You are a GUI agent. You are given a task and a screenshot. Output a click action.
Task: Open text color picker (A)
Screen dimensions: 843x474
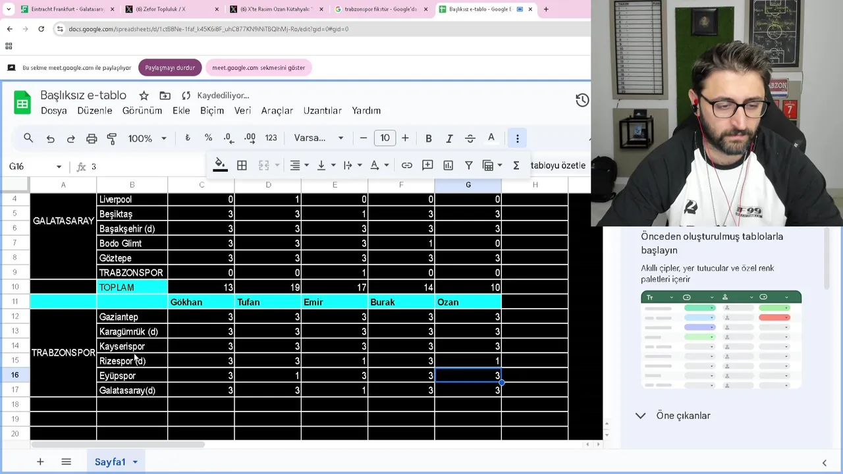pyautogui.click(x=491, y=138)
